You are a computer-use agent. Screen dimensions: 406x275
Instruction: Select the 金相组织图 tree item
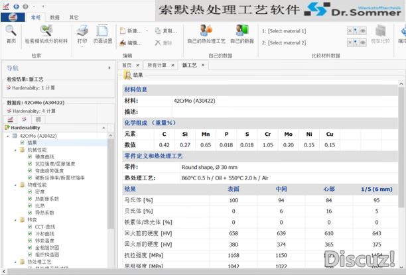point(47,248)
